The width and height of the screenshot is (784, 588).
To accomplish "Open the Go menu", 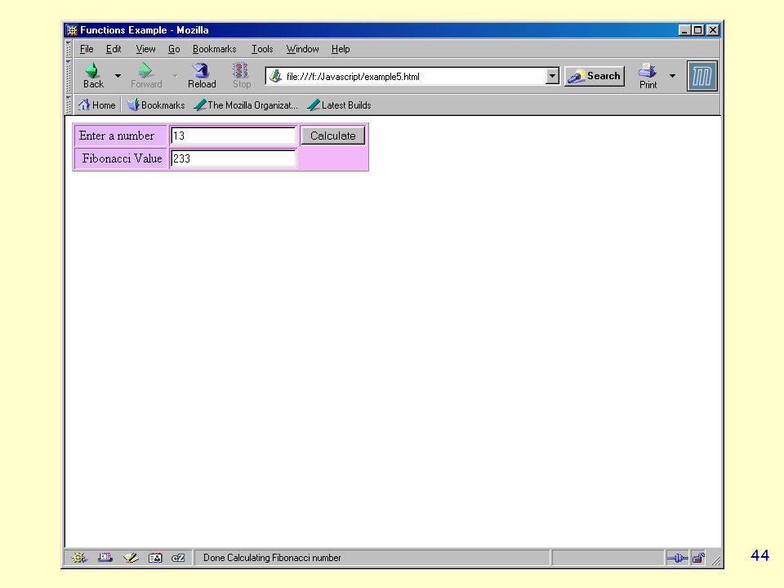I will [174, 49].
